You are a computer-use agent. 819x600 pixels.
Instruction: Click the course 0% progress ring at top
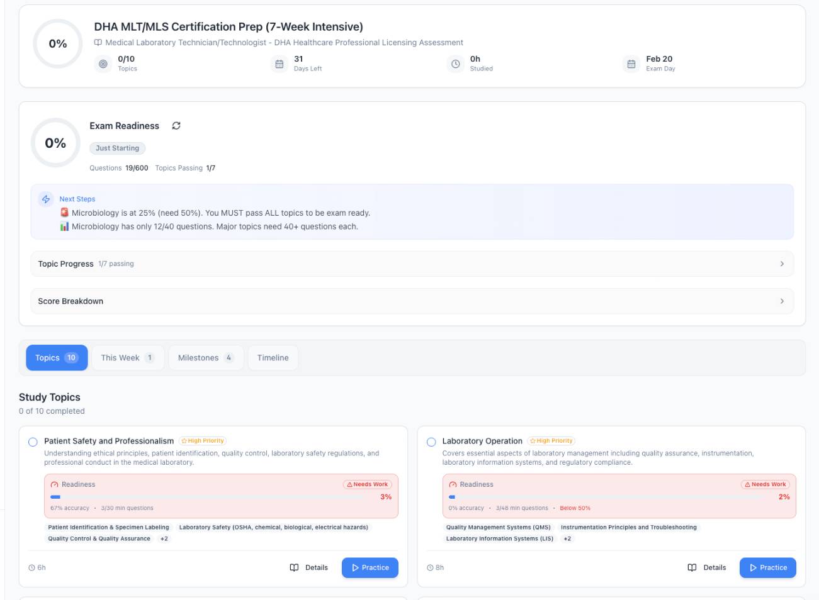tap(58, 43)
